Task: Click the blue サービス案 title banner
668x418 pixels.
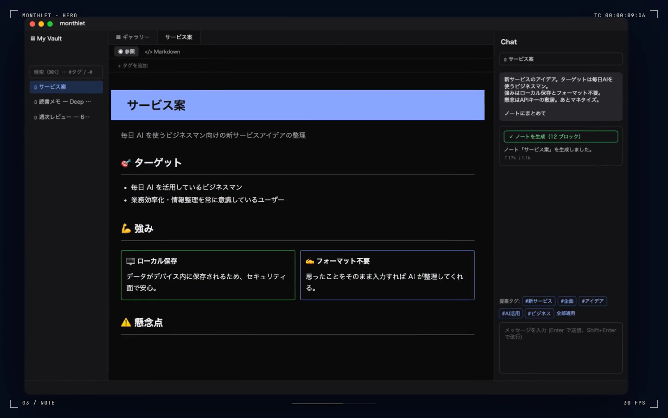Action: pos(297,105)
